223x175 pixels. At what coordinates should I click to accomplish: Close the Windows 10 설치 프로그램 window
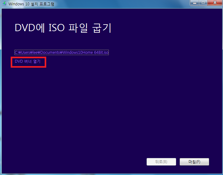pyautogui.click(x=215, y=3)
